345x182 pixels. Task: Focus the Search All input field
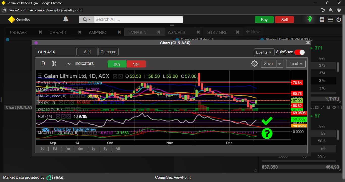click(138, 20)
